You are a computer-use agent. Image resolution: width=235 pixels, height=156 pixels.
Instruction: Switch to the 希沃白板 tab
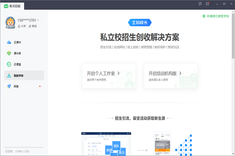click(12, 6)
